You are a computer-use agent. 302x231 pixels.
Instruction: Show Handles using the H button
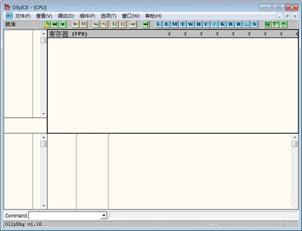click(x=199, y=24)
